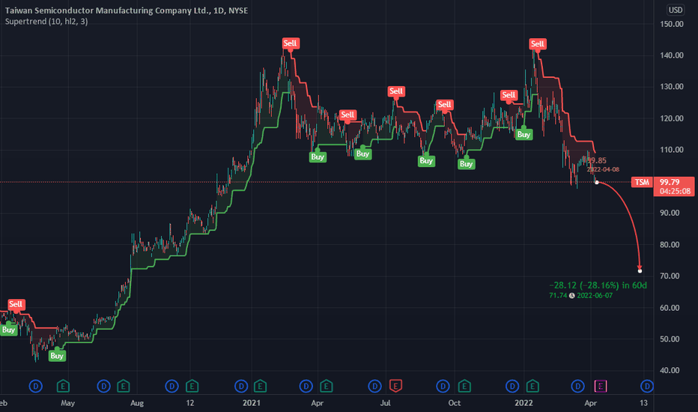Click the forecast arrow end point near 71.74
Viewport: 698px width, 412px height.
[x=640, y=271]
